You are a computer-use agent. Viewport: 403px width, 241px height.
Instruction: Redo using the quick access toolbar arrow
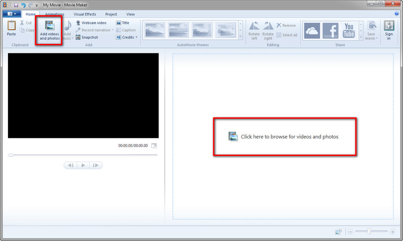click(30, 5)
